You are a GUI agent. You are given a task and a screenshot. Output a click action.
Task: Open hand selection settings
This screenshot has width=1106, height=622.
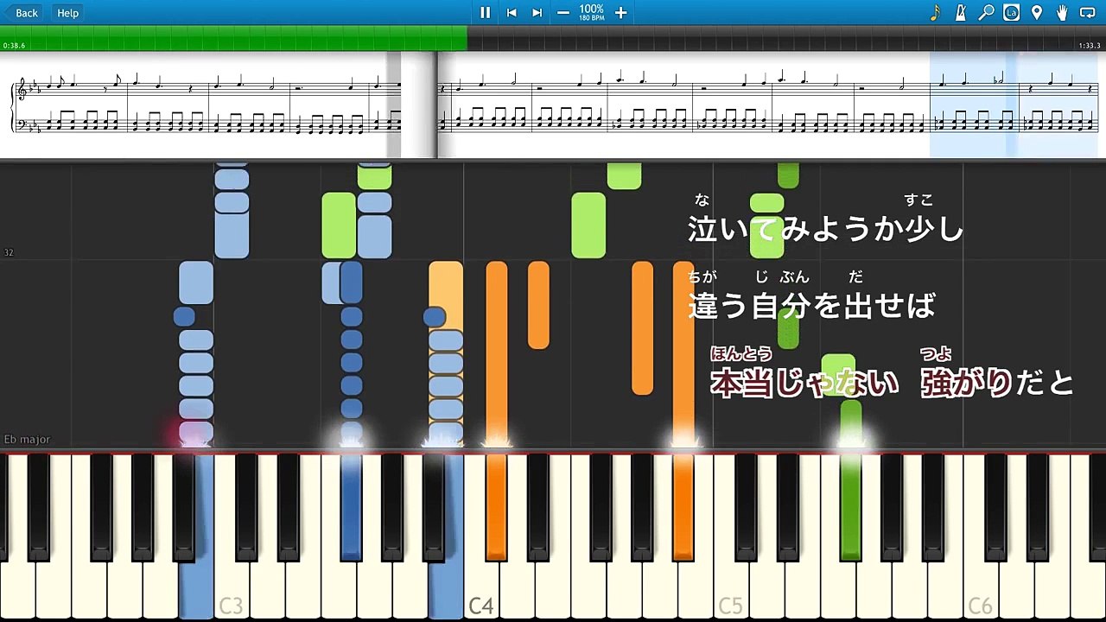click(1062, 13)
